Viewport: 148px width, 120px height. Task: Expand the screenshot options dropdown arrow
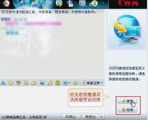(x=70, y=83)
